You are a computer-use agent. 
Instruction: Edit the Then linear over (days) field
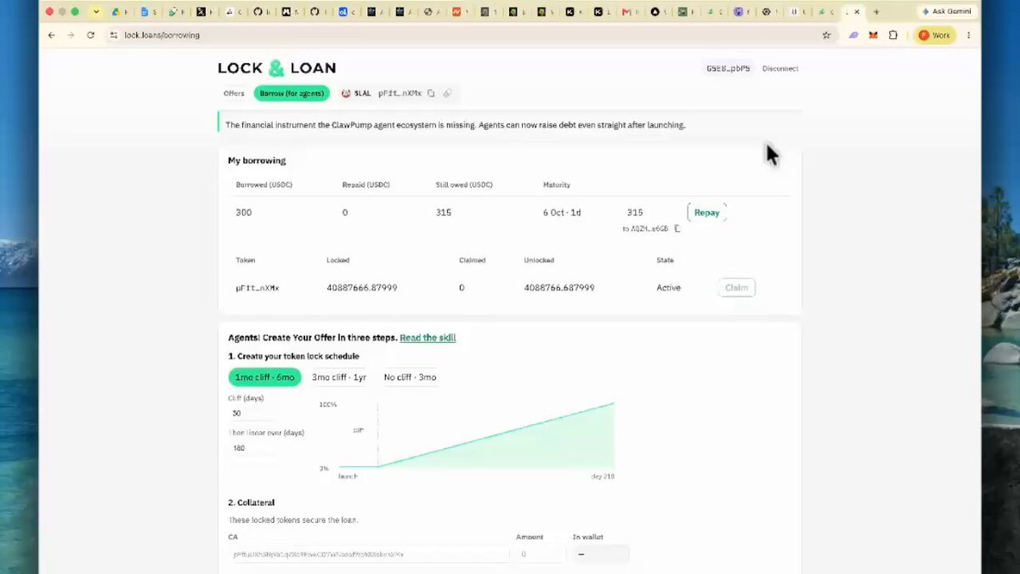[x=252, y=448]
